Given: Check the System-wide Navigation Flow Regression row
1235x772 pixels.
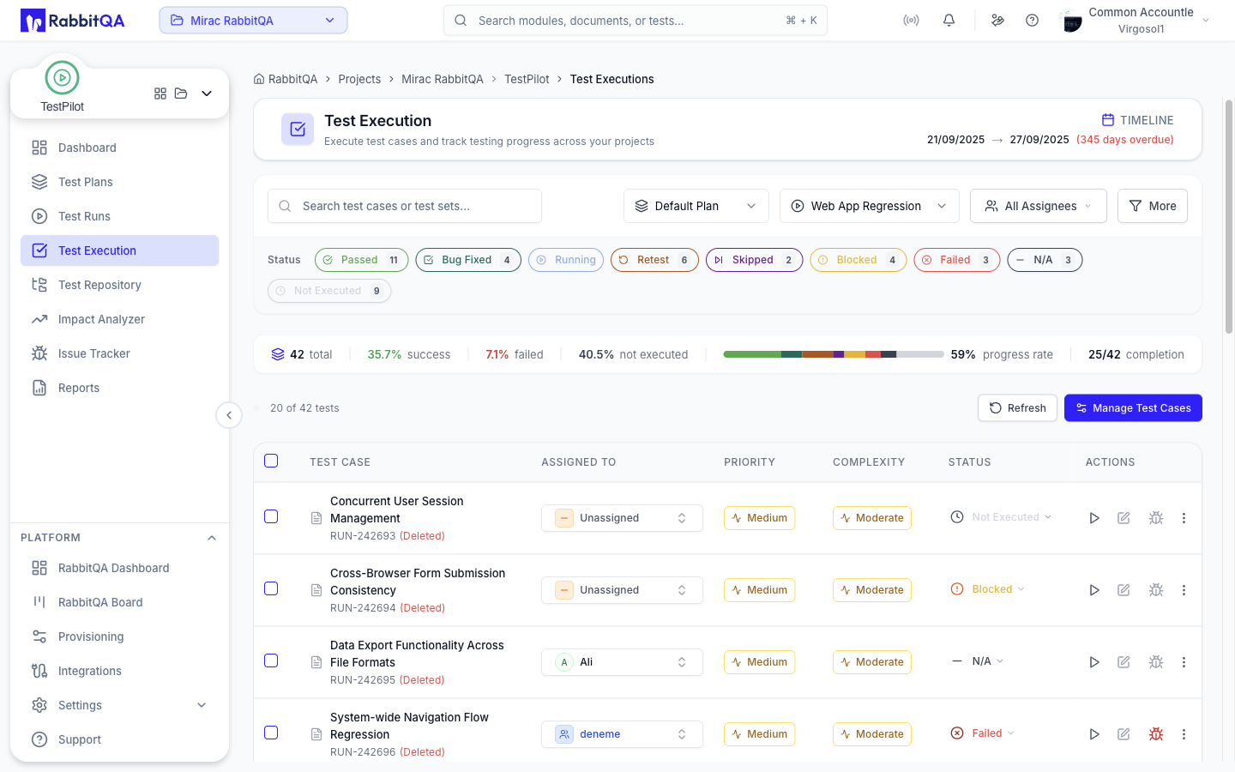Looking at the screenshot, I should tap(271, 733).
